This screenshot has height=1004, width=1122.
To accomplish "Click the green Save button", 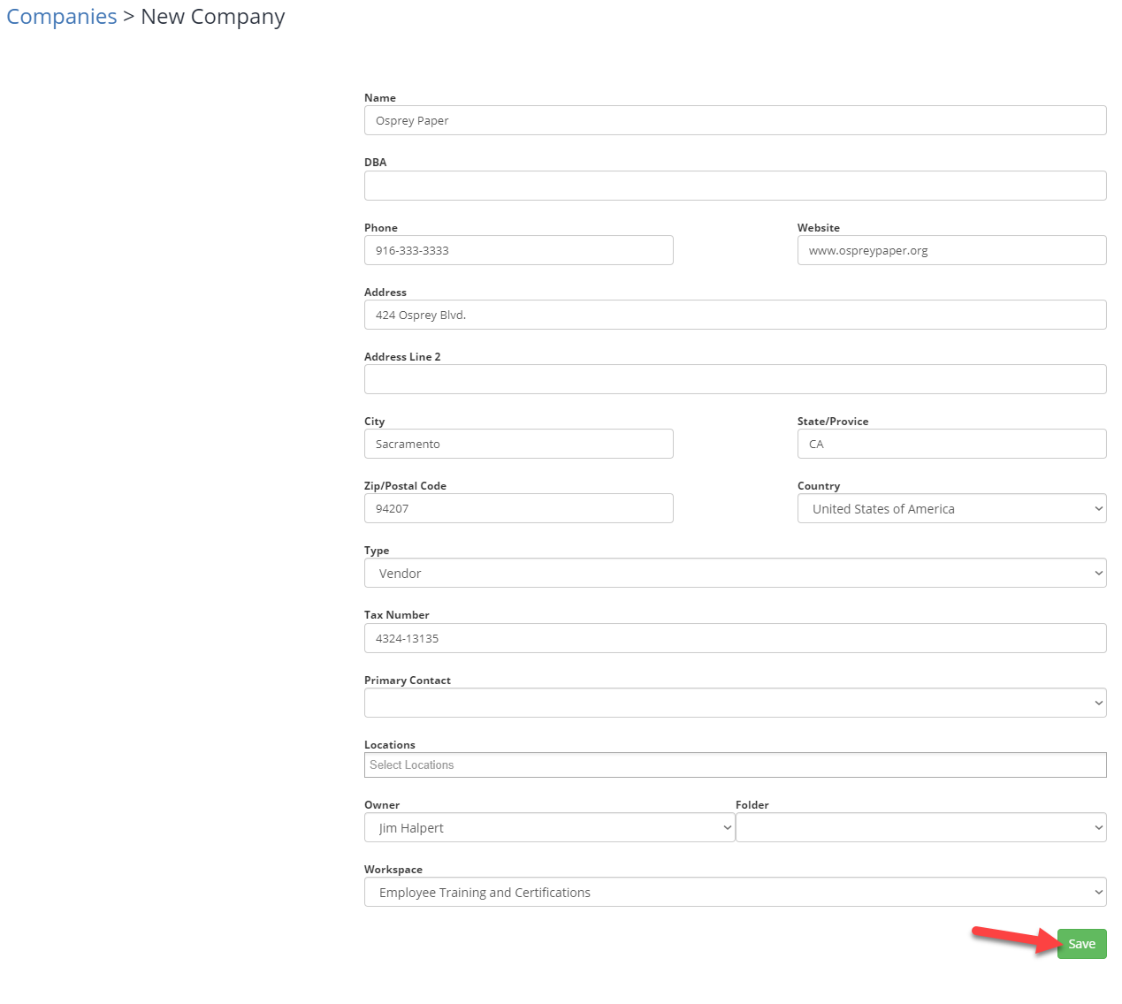I will [1081, 944].
